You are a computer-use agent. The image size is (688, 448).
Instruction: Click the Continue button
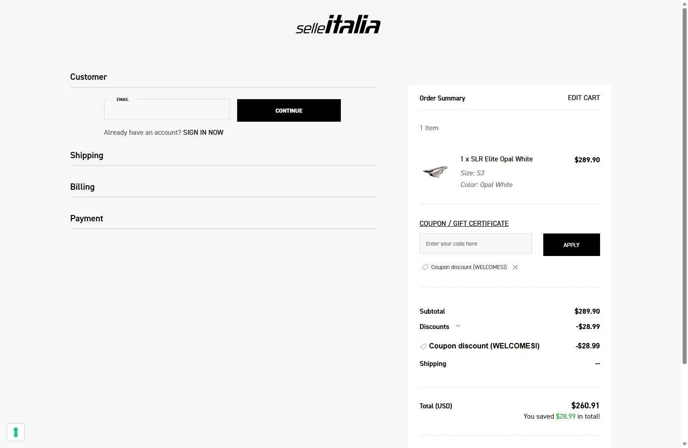tap(289, 110)
